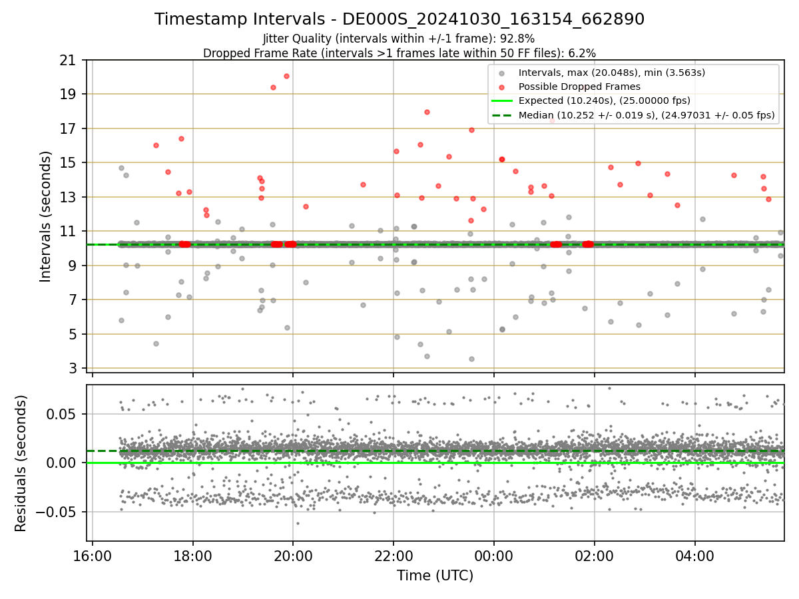This screenshot has height=599, width=799.
Task: Click the 'Intervals (seconds)' y-axis label
Action: point(46,216)
